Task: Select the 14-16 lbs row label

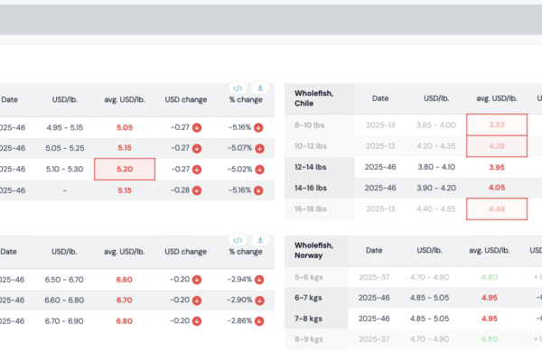Action: point(311,188)
